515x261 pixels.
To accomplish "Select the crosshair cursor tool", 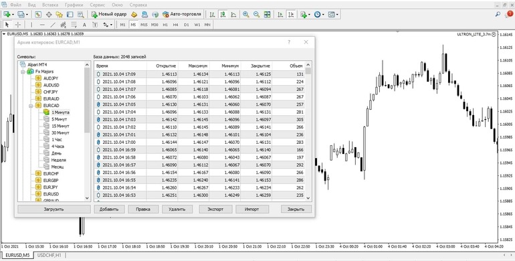I will tap(18, 25).
